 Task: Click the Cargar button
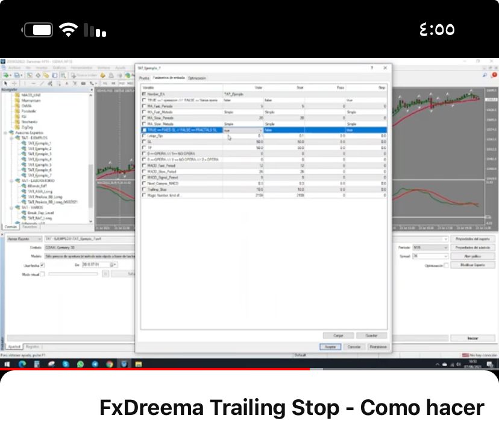[x=338, y=335]
